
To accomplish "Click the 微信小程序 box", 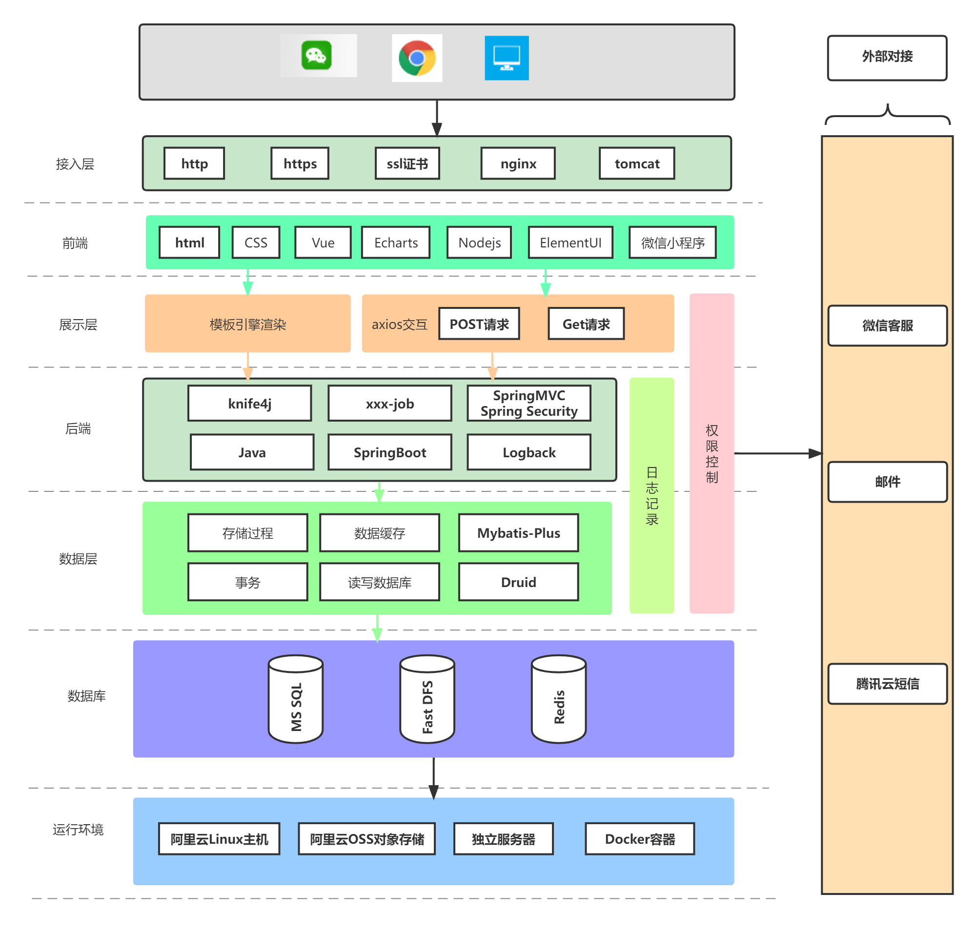I will tap(672, 243).
